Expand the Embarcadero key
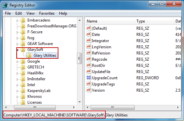Viewport: 184px width, 121px height. tap(18, 21)
